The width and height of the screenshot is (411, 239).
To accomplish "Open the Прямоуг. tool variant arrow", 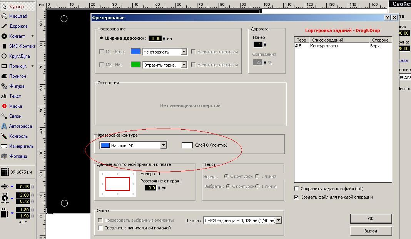I will coord(32,66).
